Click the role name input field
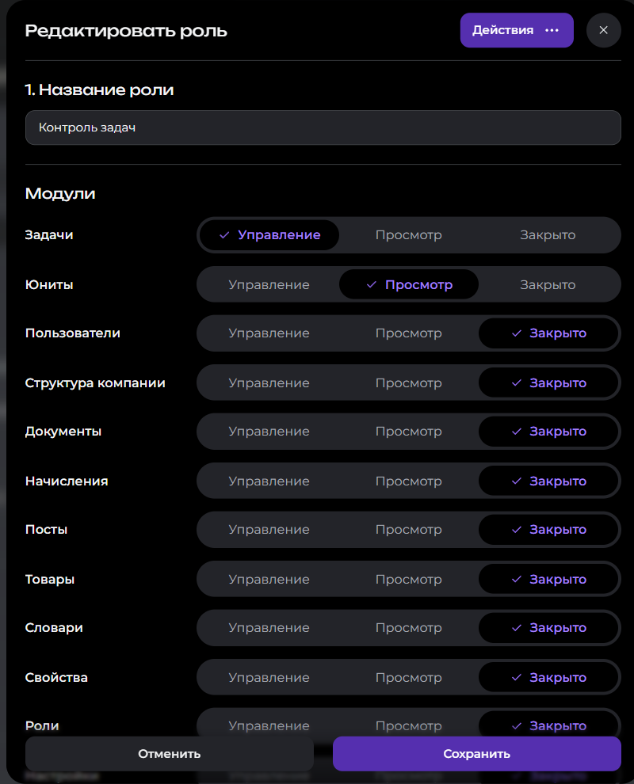 (x=323, y=127)
